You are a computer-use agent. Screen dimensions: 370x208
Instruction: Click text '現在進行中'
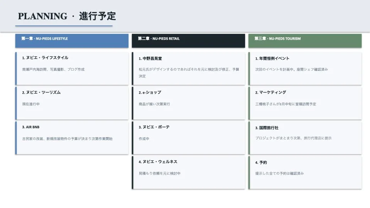(x=31, y=104)
